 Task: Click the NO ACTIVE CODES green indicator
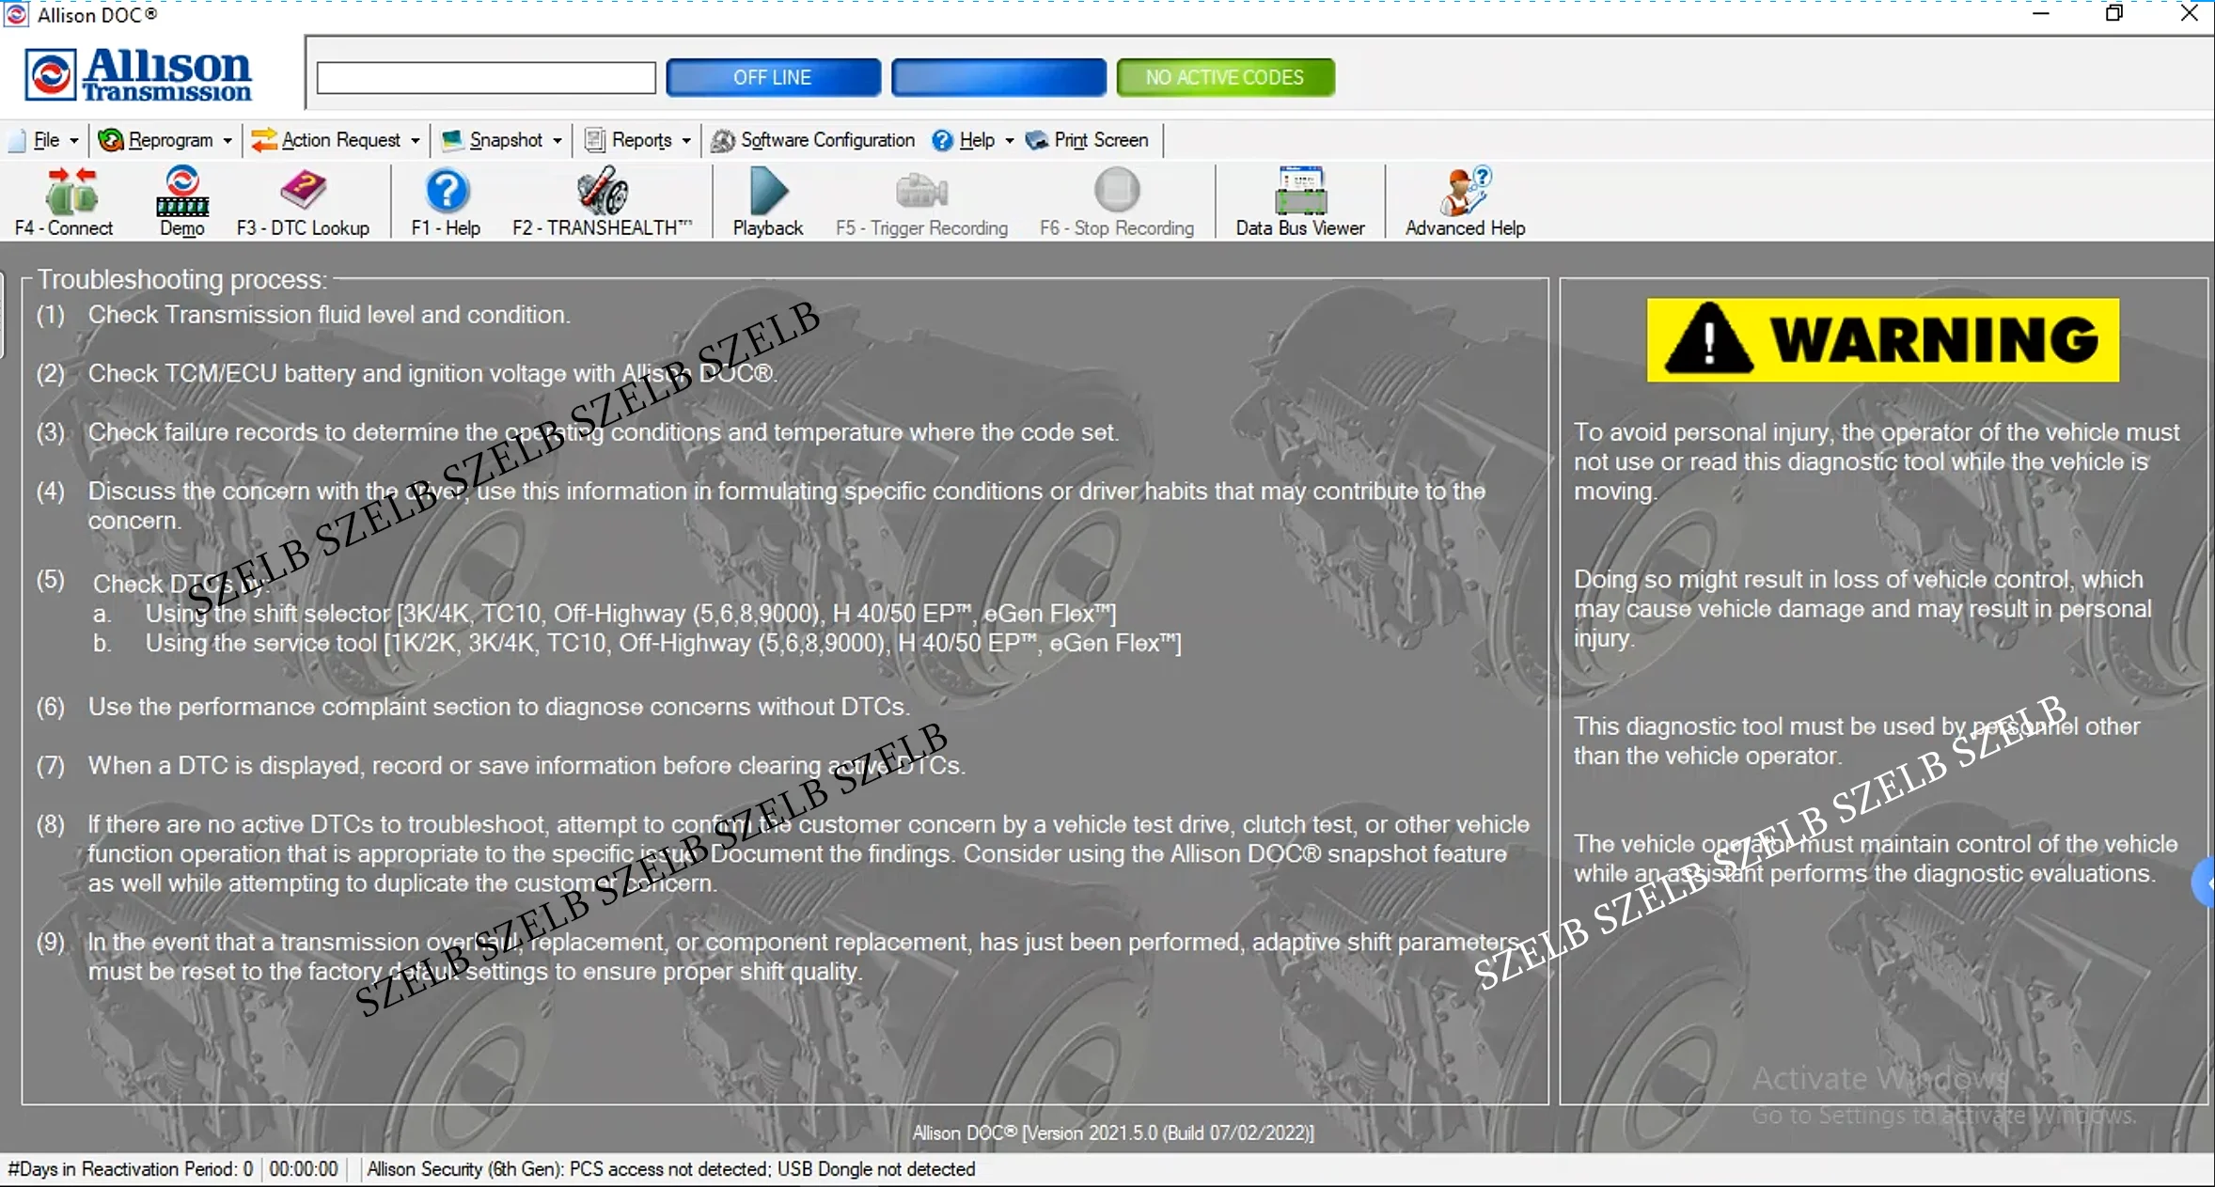pos(1224,77)
